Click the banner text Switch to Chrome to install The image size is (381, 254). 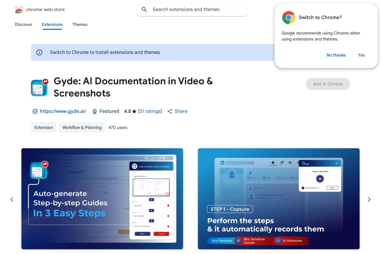(x=105, y=52)
